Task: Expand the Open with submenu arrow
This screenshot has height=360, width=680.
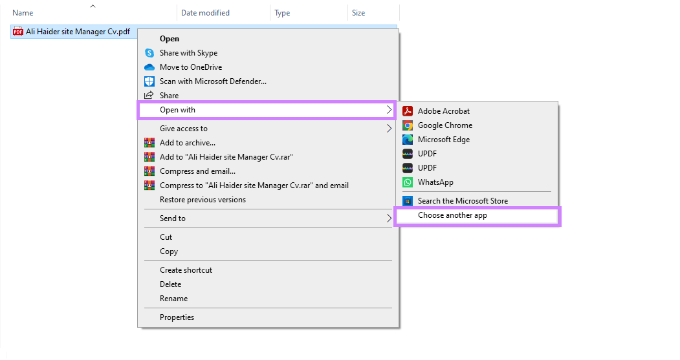Action: click(x=389, y=110)
